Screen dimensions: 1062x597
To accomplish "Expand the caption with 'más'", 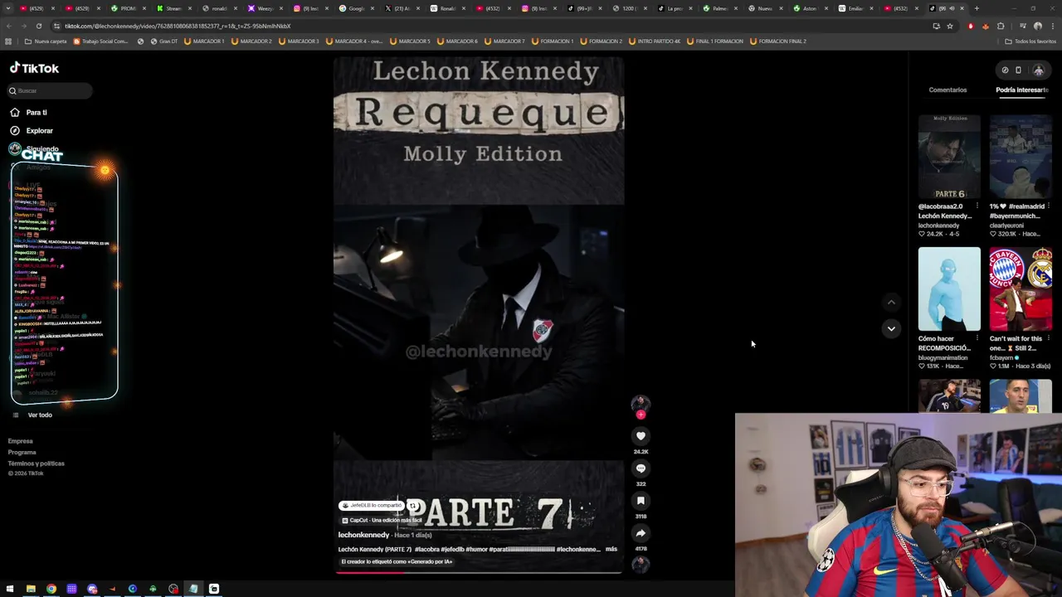I will point(611,549).
